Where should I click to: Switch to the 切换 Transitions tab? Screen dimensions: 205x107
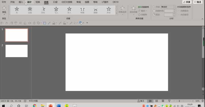pos(38,2)
